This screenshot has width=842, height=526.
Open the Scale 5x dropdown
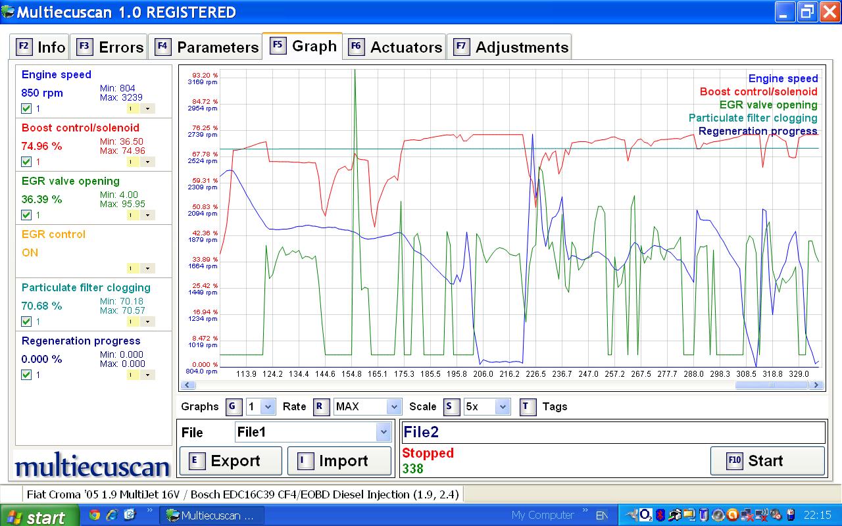503,407
